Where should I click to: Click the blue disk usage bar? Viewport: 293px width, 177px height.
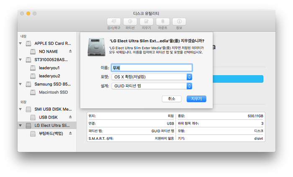pos(238,79)
